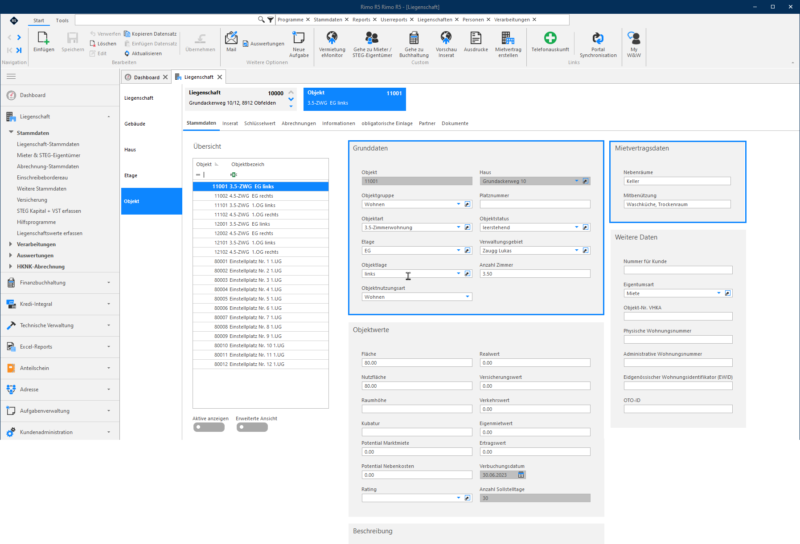This screenshot has height=544, width=800.
Task: Switch to Abrechnungen tab
Action: (x=299, y=123)
